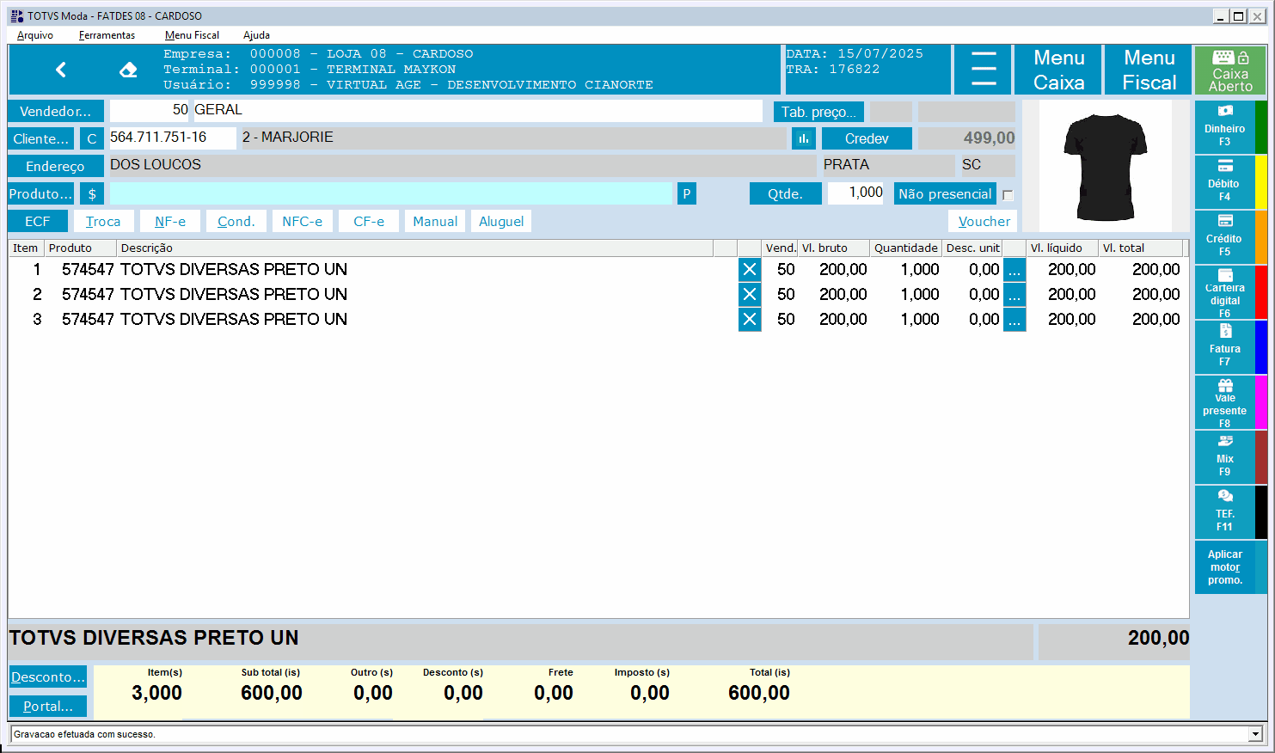The image size is (1275, 753).
Task: Click the Não presencial button
Action: pyautogui.click(x=945, y=193)
